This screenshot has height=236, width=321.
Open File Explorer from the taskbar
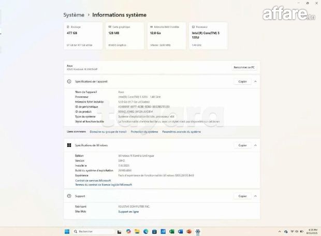point(137,231)
